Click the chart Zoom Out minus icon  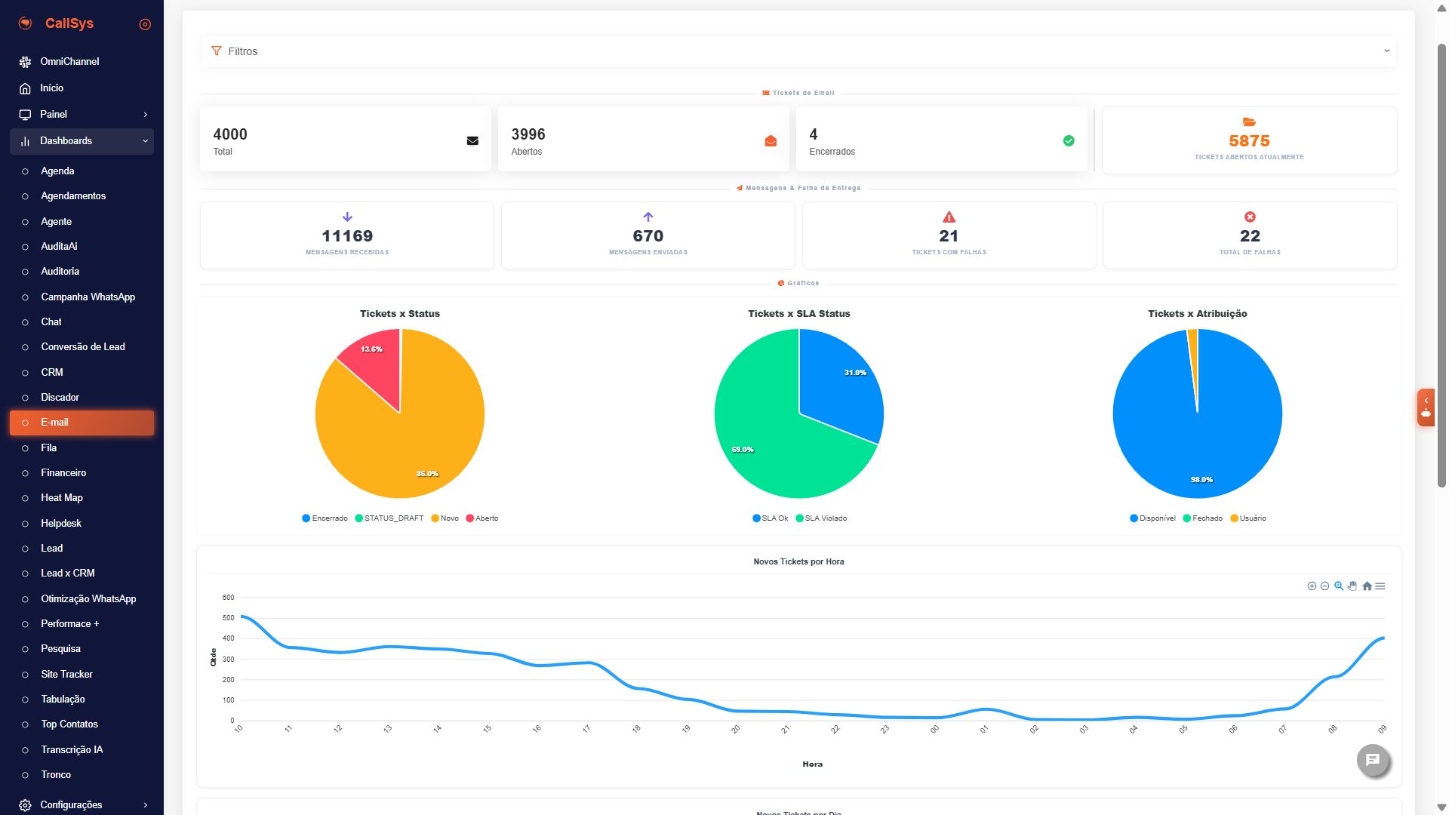pyautogui.click(x=1324, y=586)
